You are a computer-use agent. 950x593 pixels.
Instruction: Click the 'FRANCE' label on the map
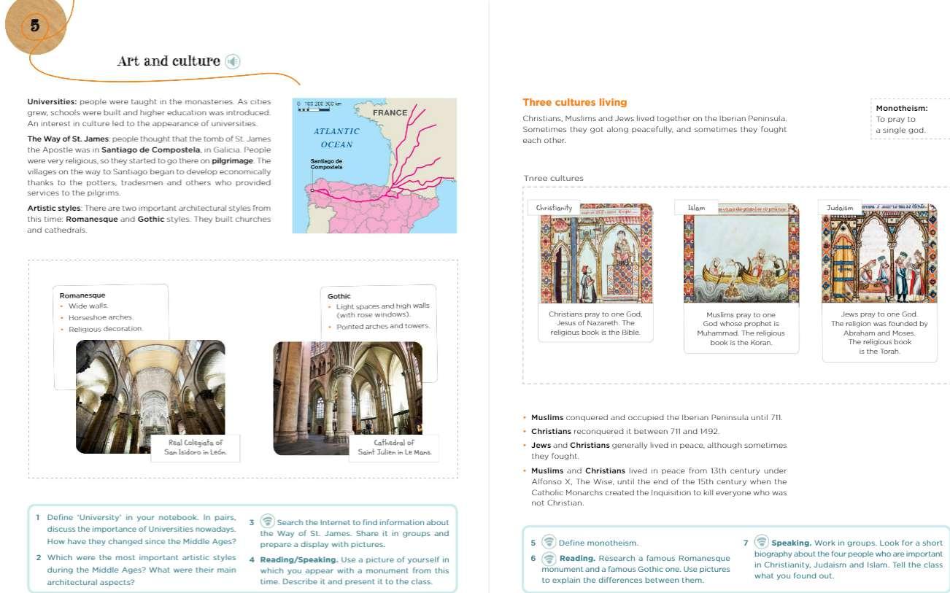(390, 113)
